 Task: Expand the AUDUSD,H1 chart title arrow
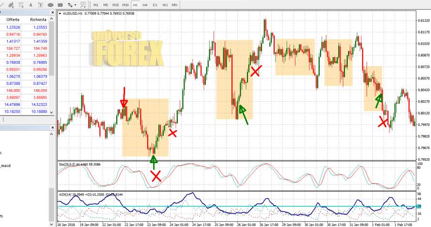pyautogui.click(x=60, y=14)
